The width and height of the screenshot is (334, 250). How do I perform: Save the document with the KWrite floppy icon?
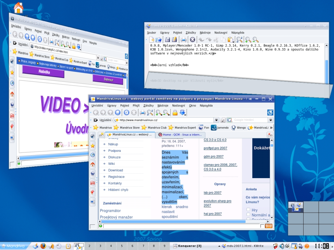pyautogui.click(x=167, y=40)
